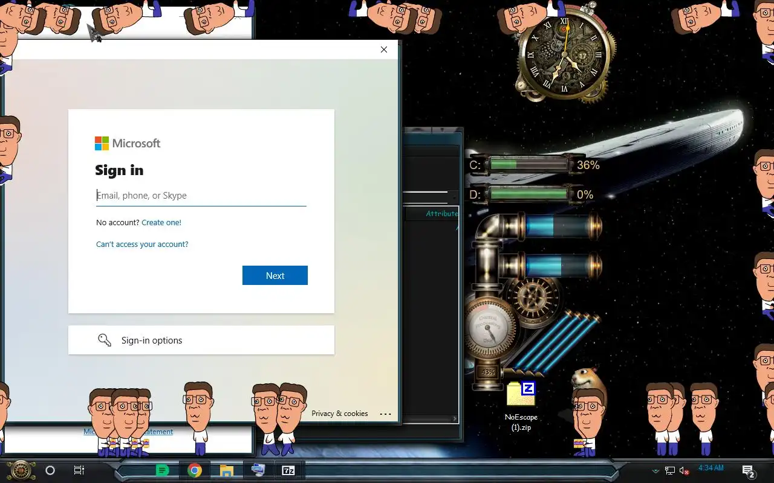The height and width of the screenshot is (483, 774).
Task: Open the green Spotify taskbar icon
Action: [162, 470]
